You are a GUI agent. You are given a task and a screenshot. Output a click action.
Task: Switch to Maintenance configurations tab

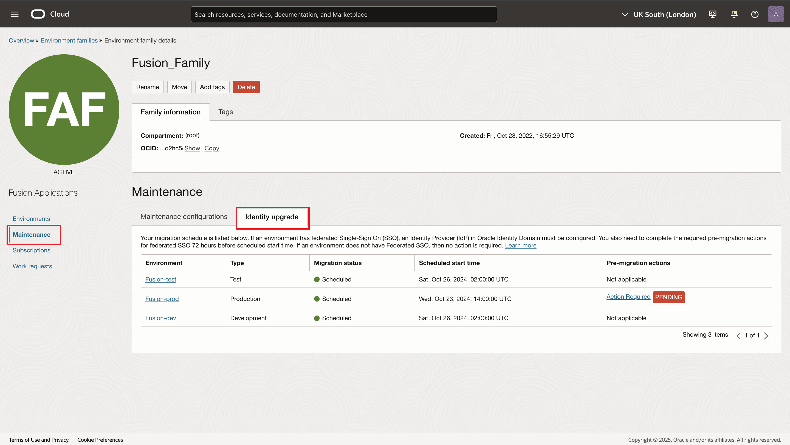tap(184, 216)
